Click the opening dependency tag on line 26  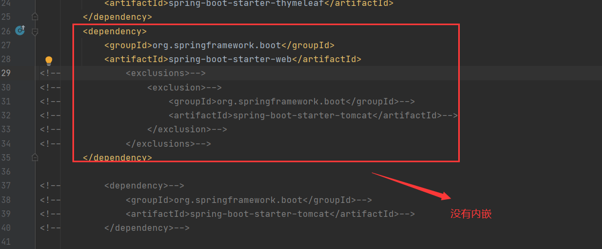pos(115,31)
